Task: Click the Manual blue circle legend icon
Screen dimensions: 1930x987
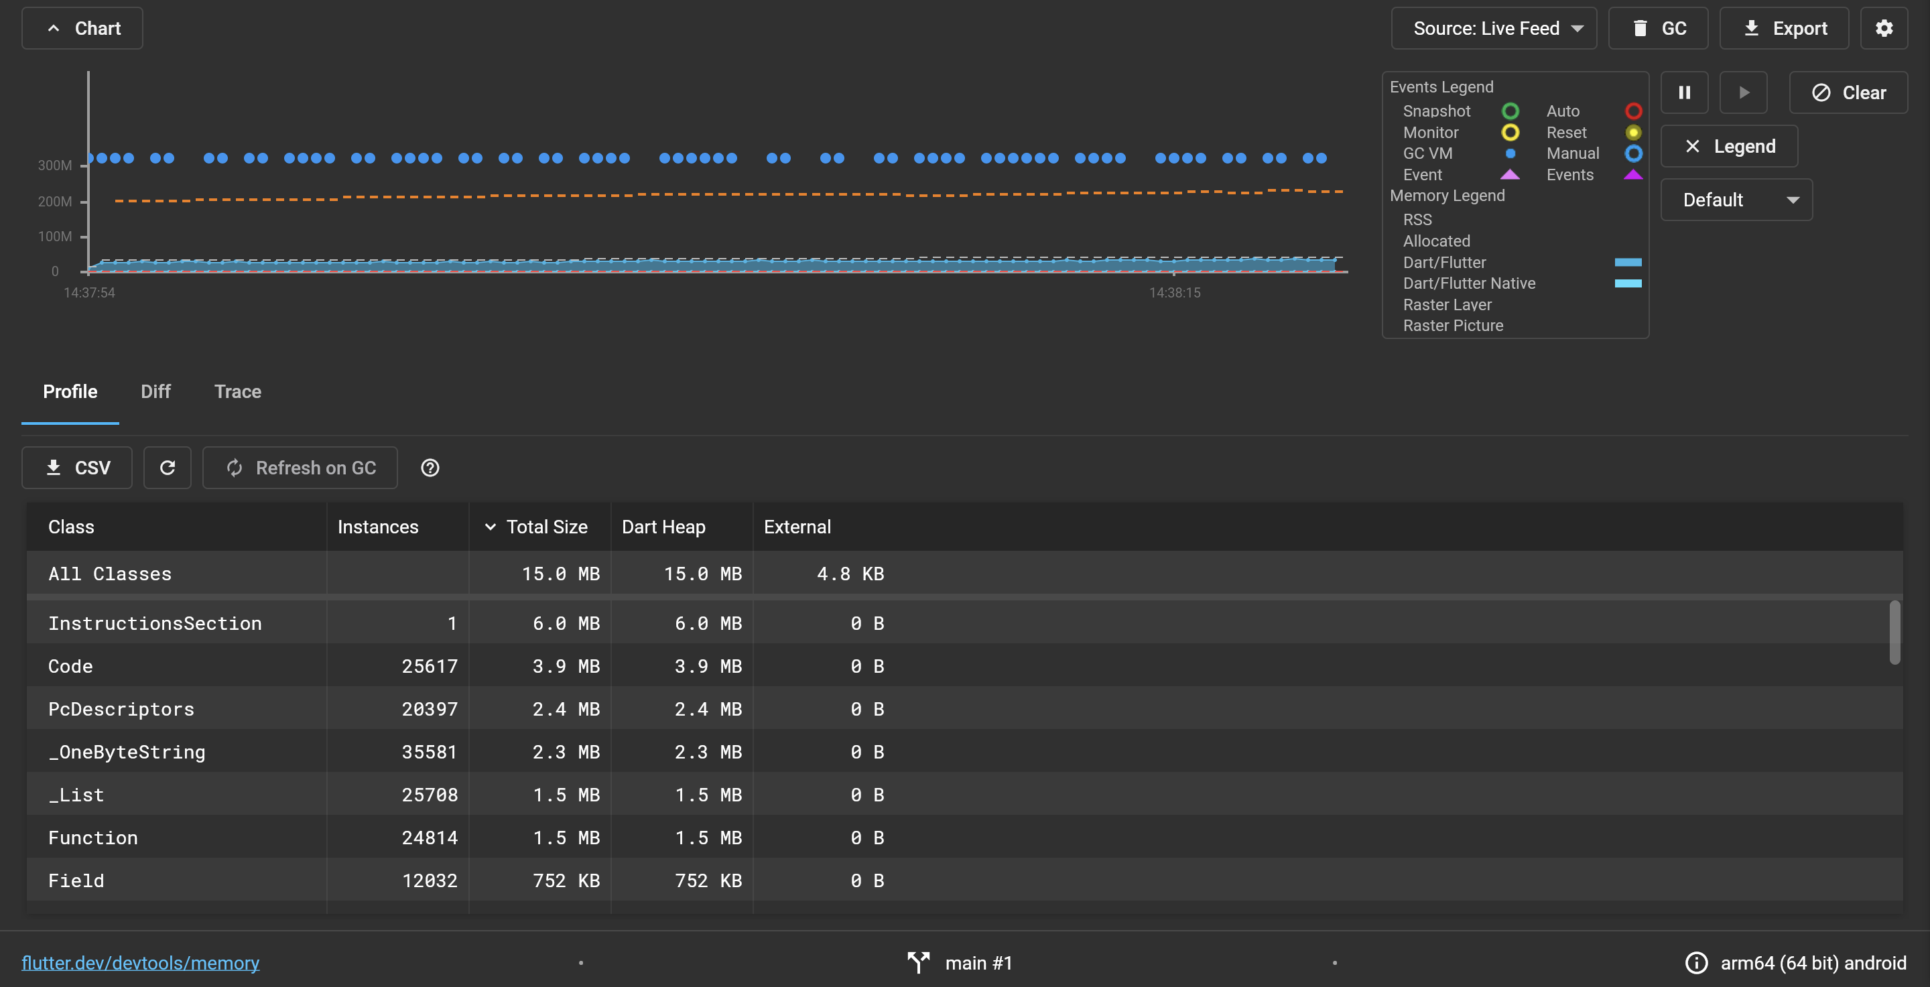Action: pos(1633,153)
